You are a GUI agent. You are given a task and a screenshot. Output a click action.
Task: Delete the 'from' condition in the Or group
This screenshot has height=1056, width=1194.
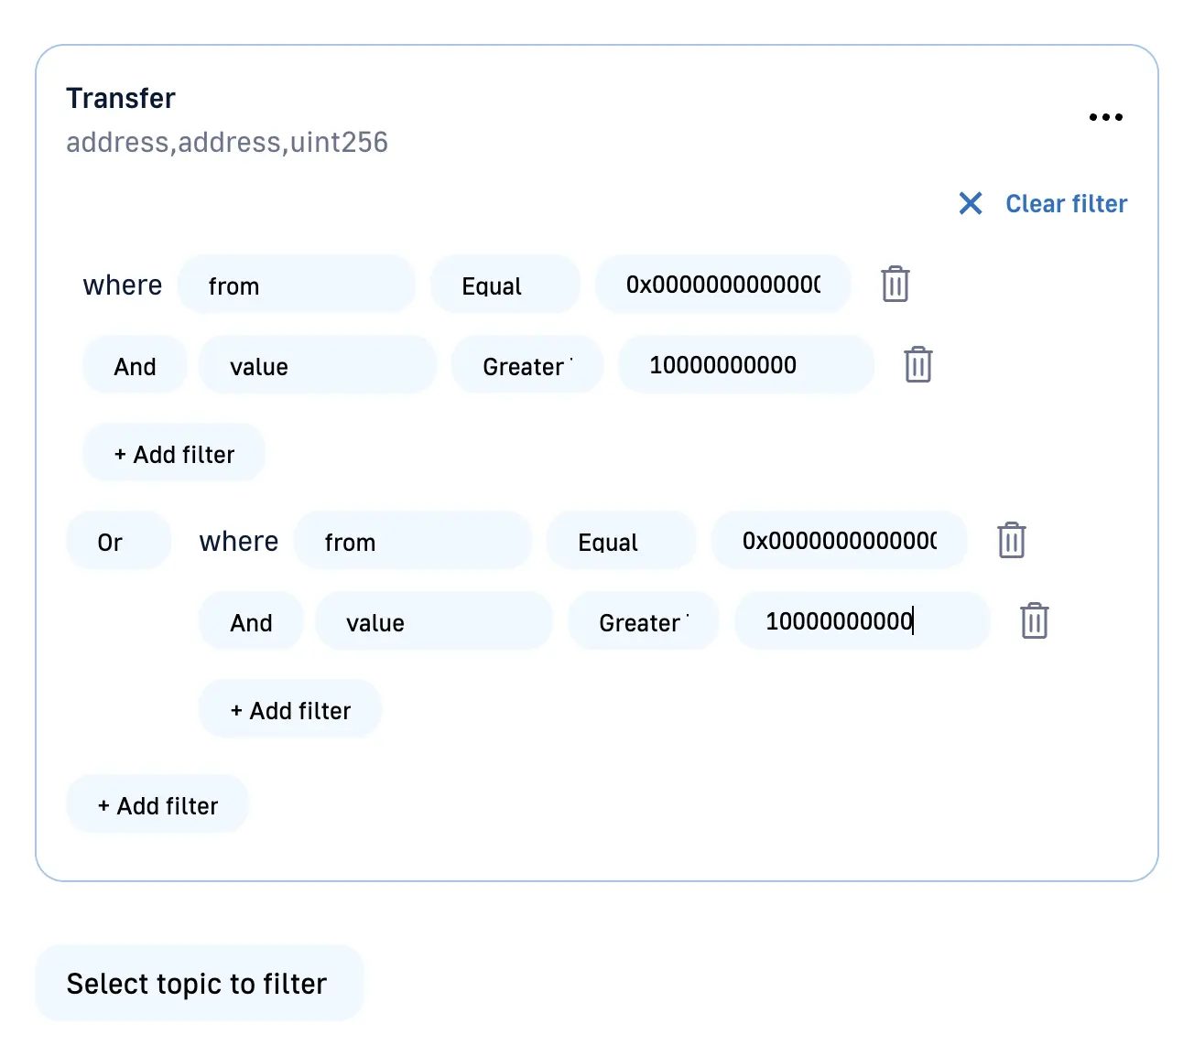[x=1011, y=541]
